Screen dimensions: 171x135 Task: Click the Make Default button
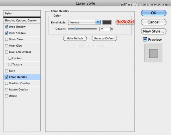pyautogui.click(x=75, y=38)
